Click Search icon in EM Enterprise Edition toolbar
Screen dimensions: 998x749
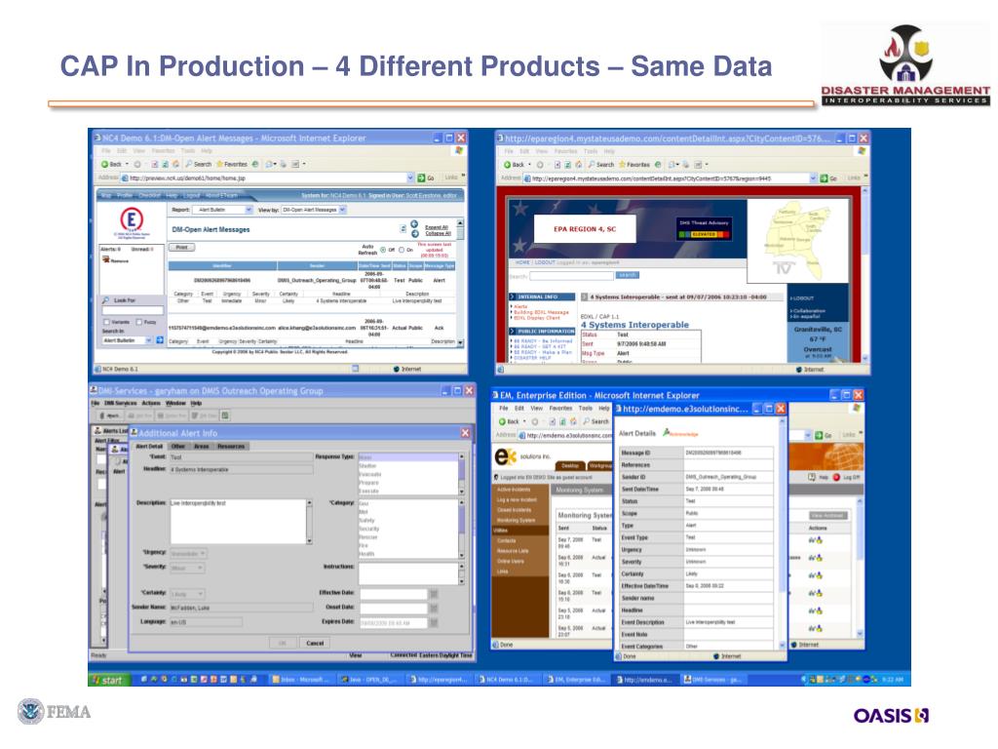coord(587,421)
